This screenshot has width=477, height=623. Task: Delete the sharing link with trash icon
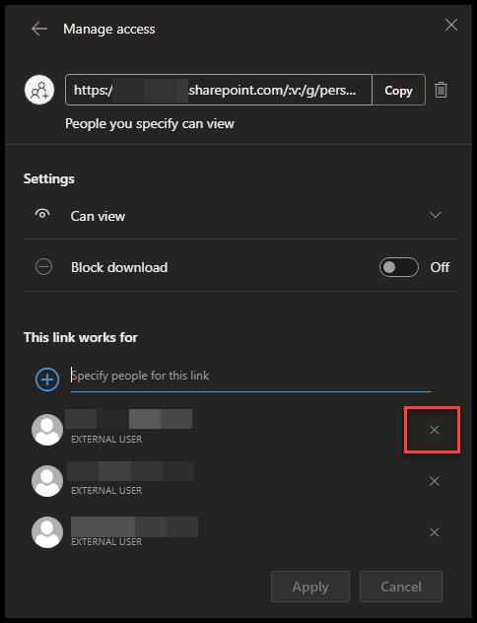[441, 90]
